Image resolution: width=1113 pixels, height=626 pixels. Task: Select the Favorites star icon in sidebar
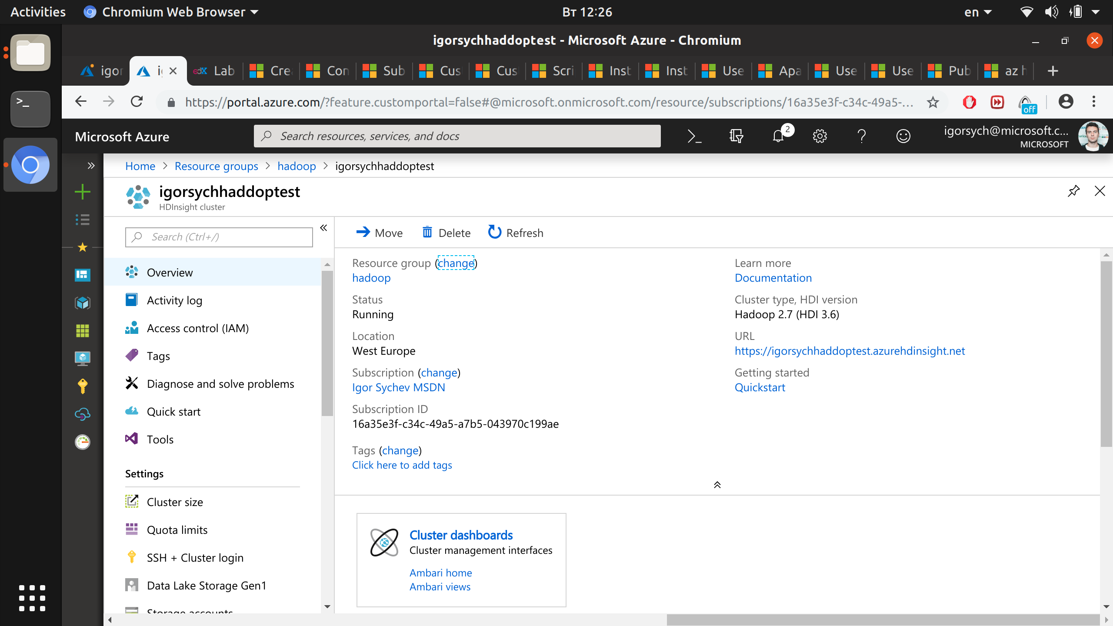(82, 247)
